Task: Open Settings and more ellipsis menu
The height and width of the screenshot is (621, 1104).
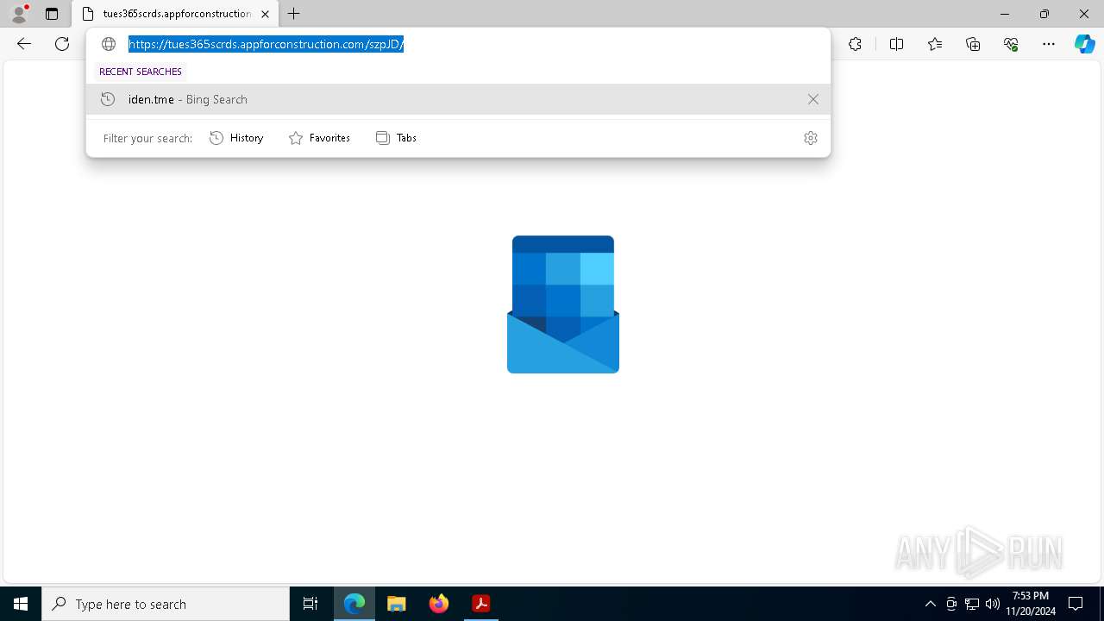Action: pos(1049,44)
